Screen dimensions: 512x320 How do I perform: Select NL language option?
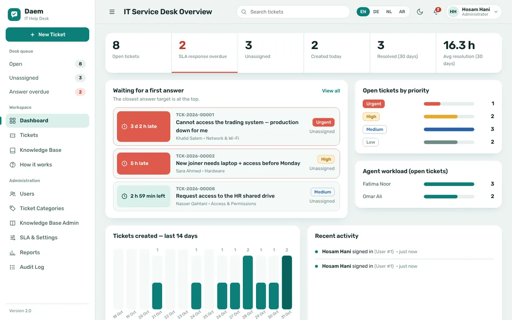[x=389, y=12]
